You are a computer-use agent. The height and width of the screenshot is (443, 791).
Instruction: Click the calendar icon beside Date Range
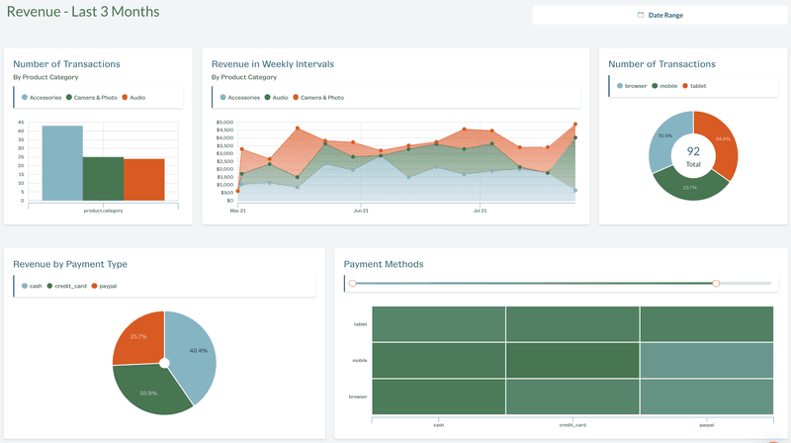pos(641,15)
